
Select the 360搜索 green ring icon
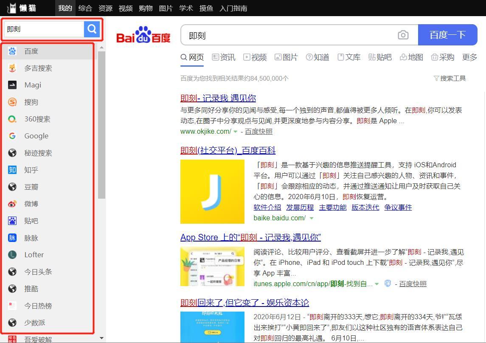point(12,119)
